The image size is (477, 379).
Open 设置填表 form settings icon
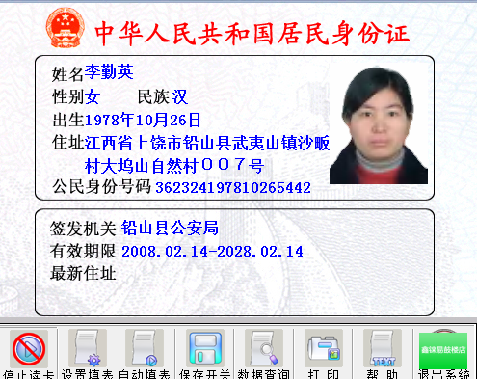coord(88,348)
